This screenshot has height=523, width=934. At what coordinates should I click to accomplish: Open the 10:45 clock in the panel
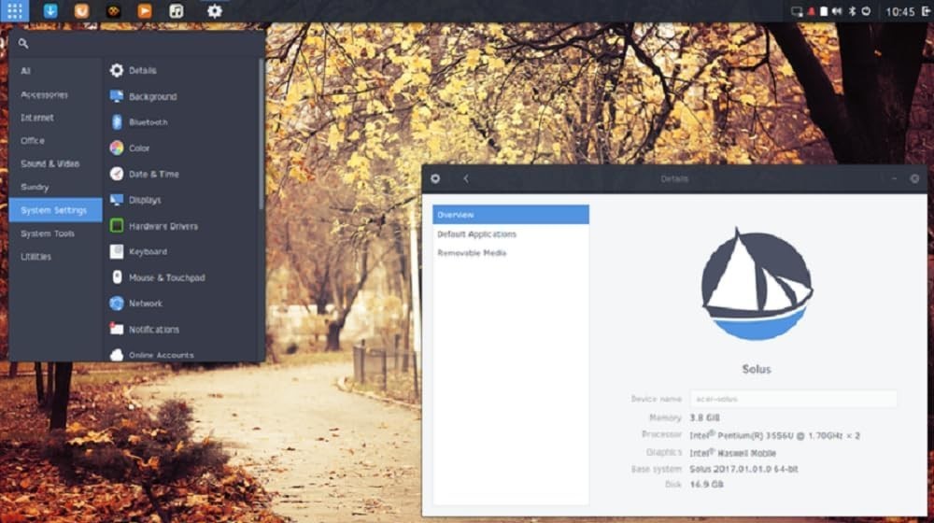pos(899,11)
